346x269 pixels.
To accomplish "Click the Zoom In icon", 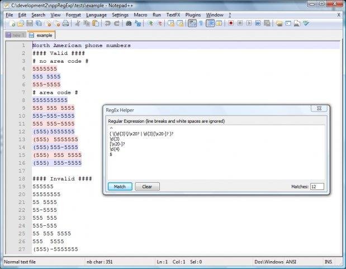I will (x=150, y=23).
